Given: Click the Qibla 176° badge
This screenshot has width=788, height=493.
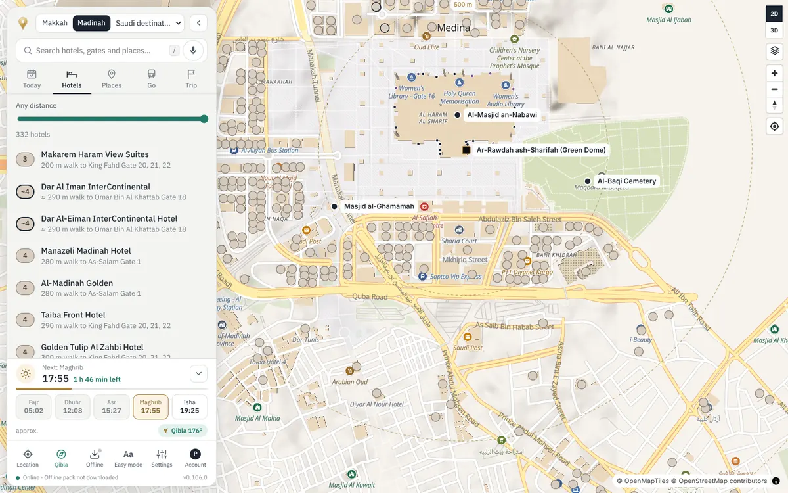Looking at the screenshot, I should [183, 431].
